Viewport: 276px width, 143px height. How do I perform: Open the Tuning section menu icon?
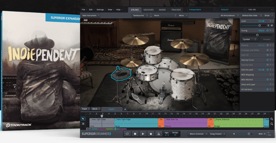tap(270, 31)
